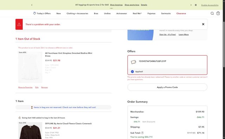
Task: Click the Shipping $7.95 amount
Action: pyautogui.click(x=201, y=127)
